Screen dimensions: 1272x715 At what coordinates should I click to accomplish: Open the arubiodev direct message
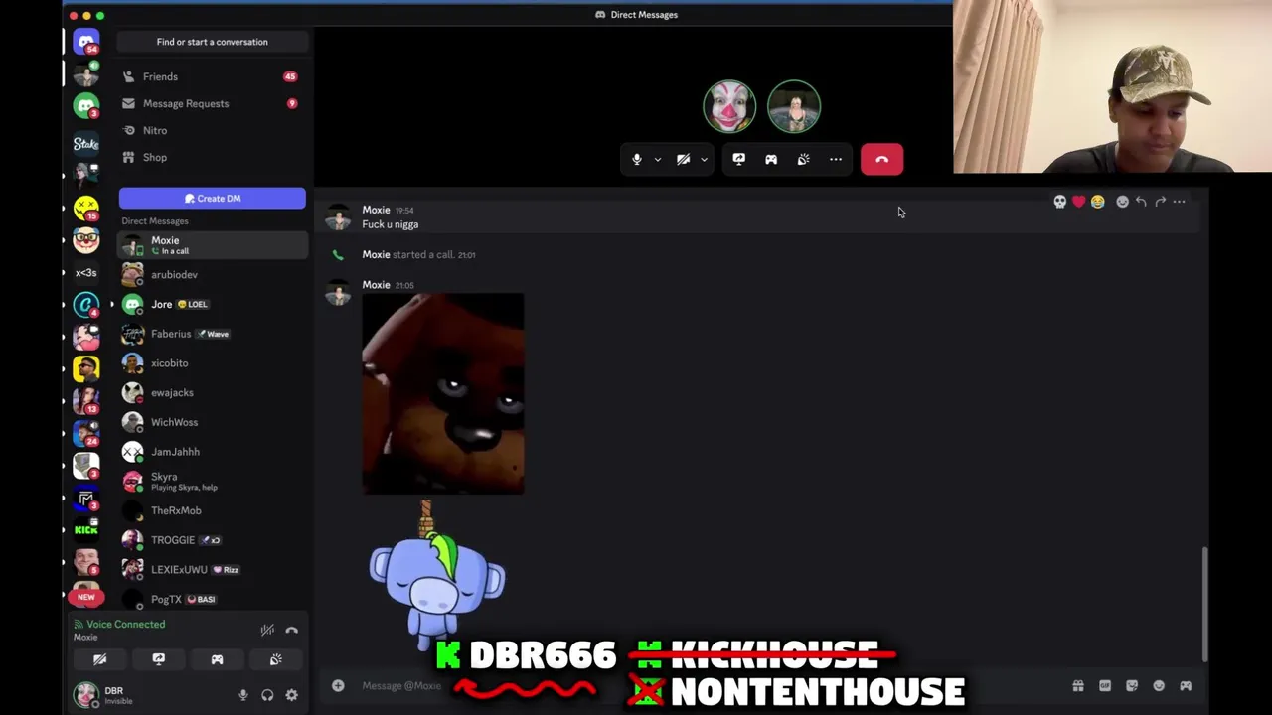(212, 274)
